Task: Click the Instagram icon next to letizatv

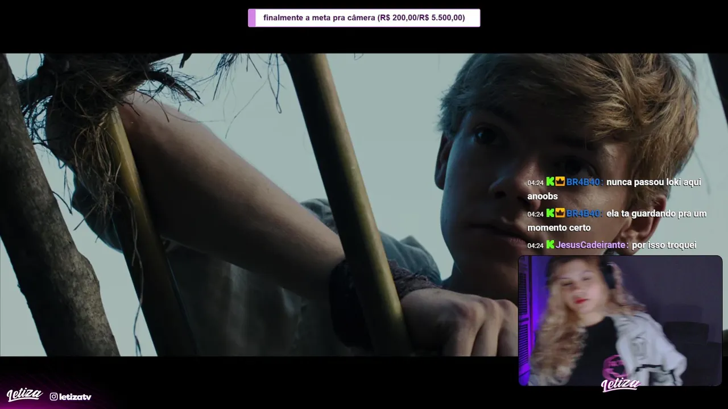Action: coord(53,397)
